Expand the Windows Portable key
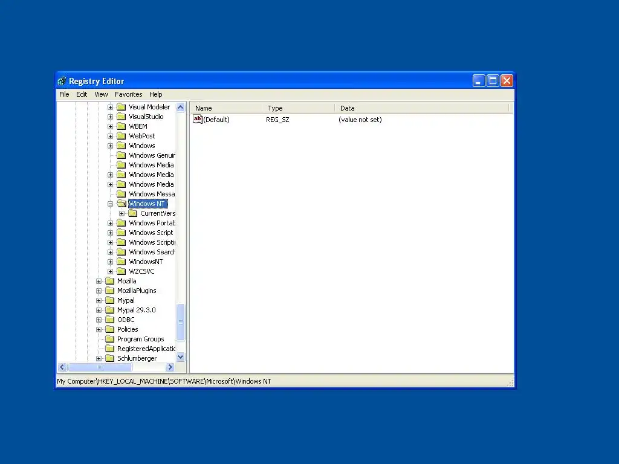619x464 pixels. click(x=111, y=224)
